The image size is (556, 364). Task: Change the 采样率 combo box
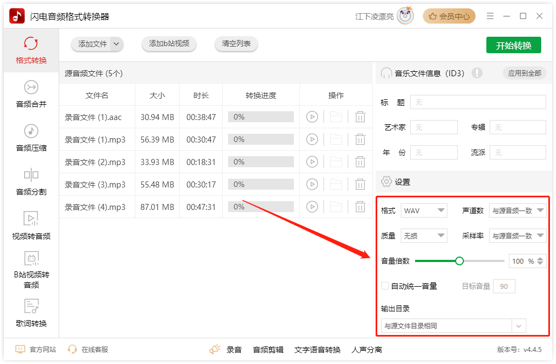[x=518, y=235]
